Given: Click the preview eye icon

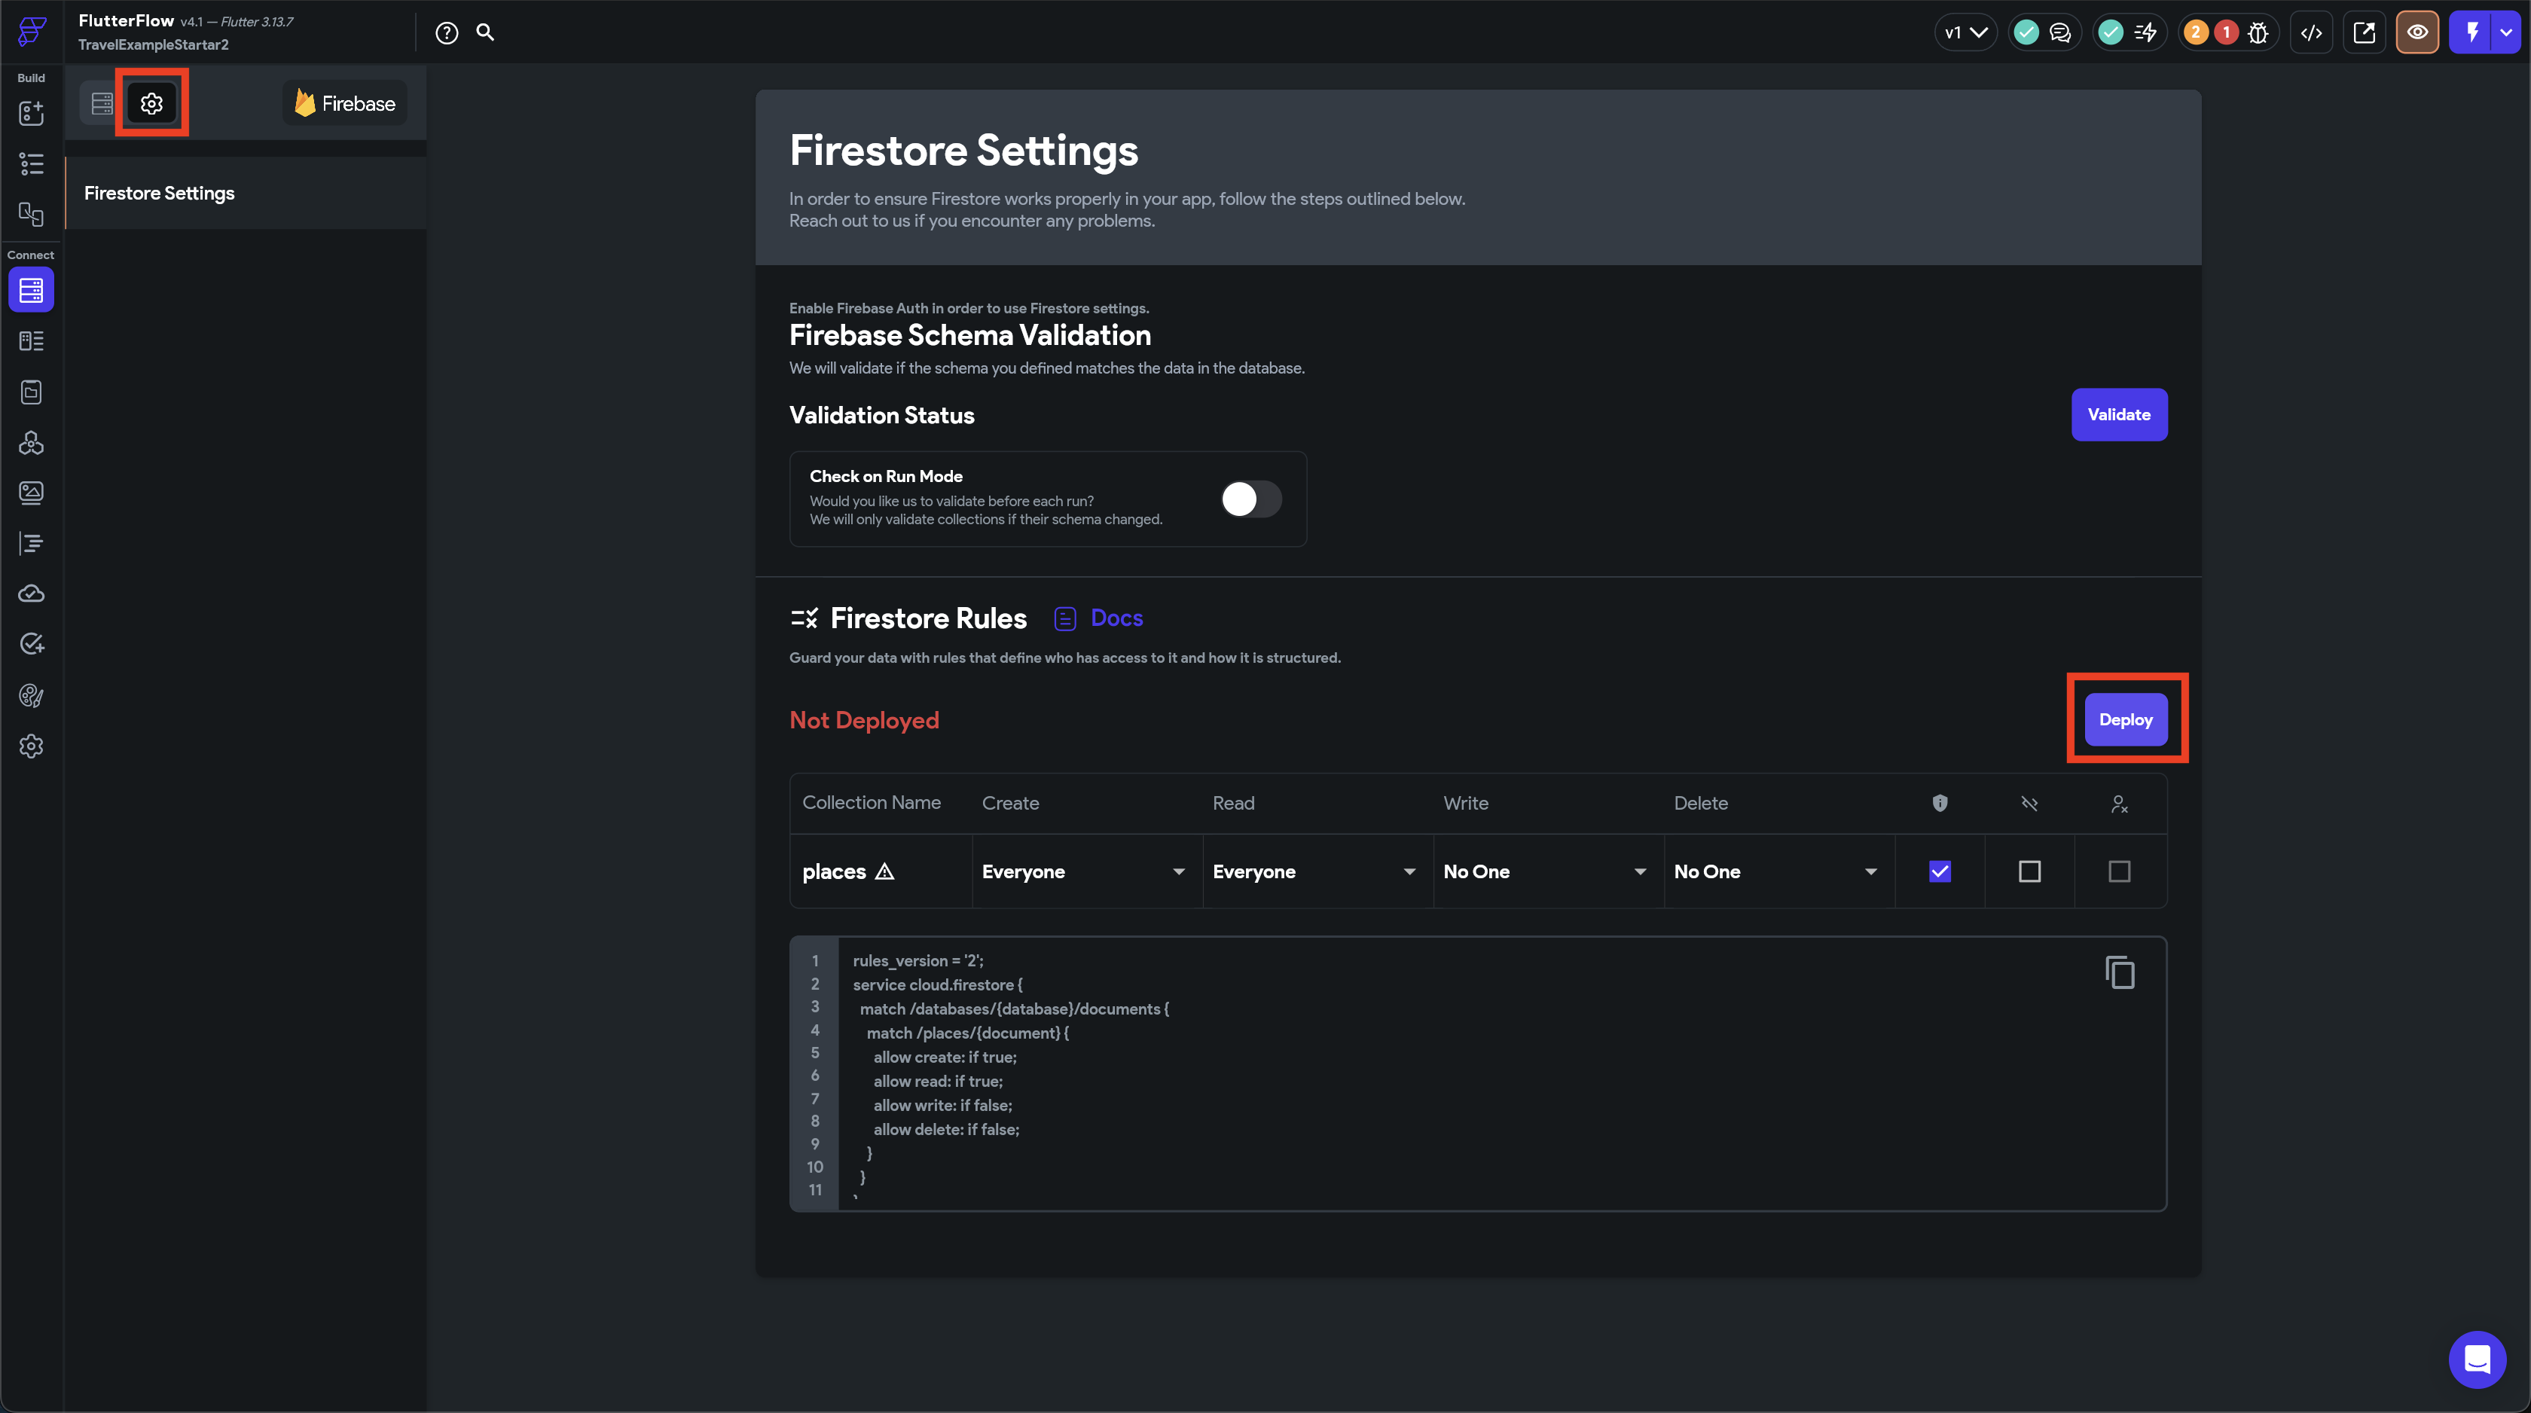Looking at the screenshot, I should [x=2417, y=32].
